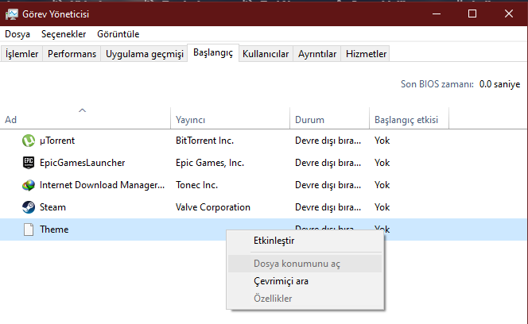This screenshot has height=324, width=528.
Task: Choose Özellikler in the context menu
Action: tap(305, 299)
